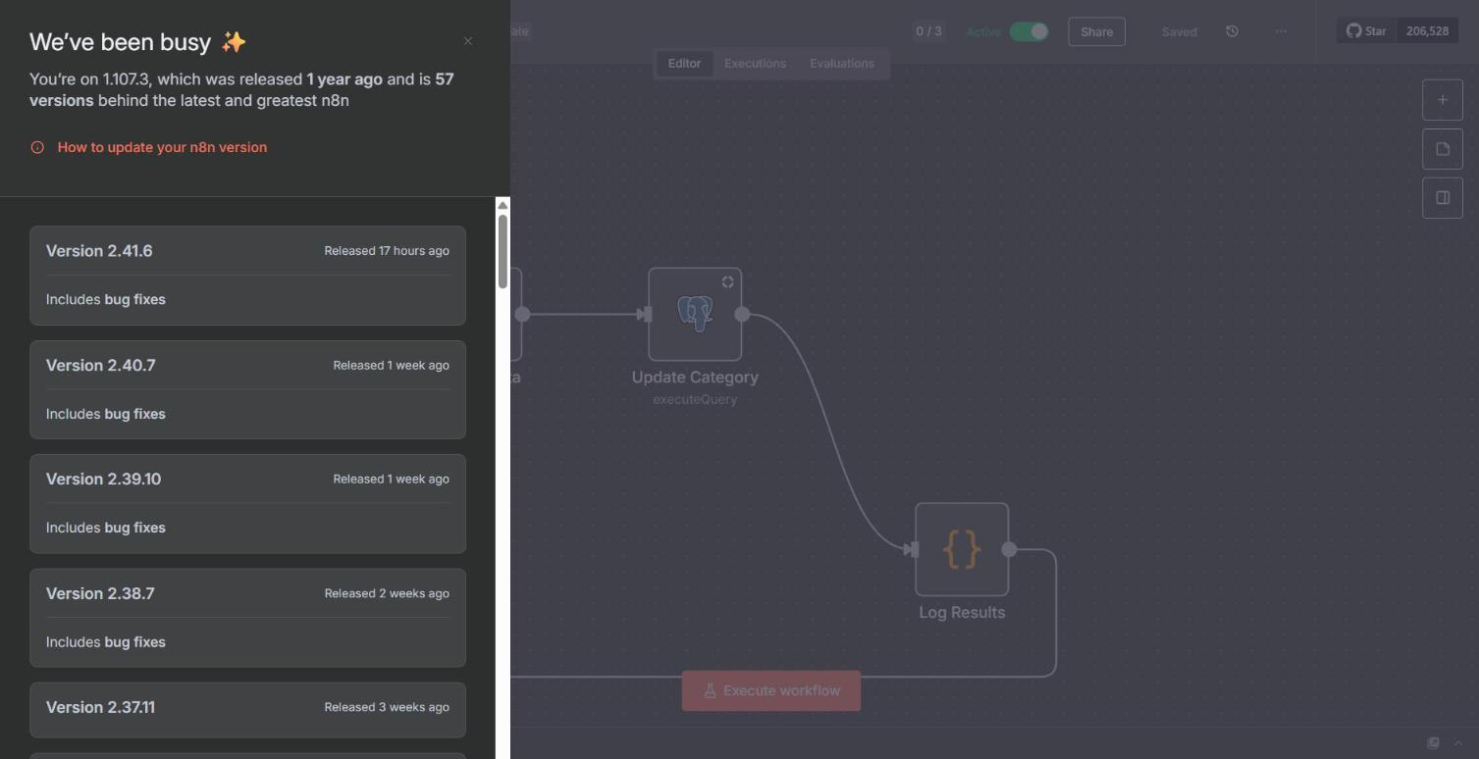Click the side panel icon under the sticky note button
This screenshot has height=759, width=1479.
pyautogui.click(x=1443, y=198)
